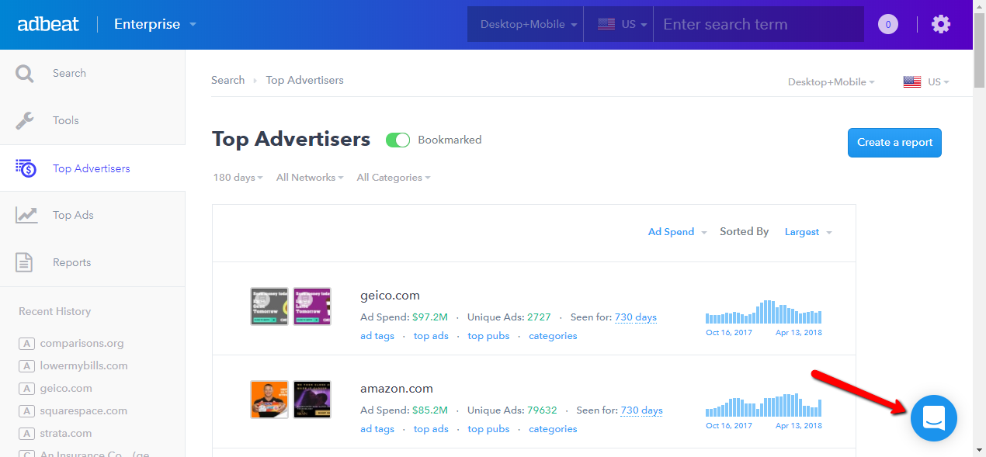Open geico.com from Recent History
Viewport: 986px width, 457px height.
pos(66,388)
